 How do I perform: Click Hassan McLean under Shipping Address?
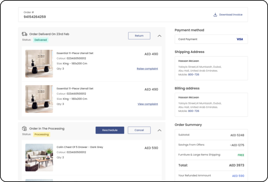coord(189,61)
